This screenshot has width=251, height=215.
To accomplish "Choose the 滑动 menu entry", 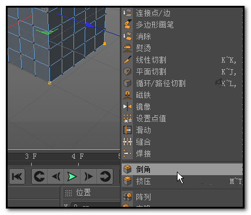I will 182,130.
